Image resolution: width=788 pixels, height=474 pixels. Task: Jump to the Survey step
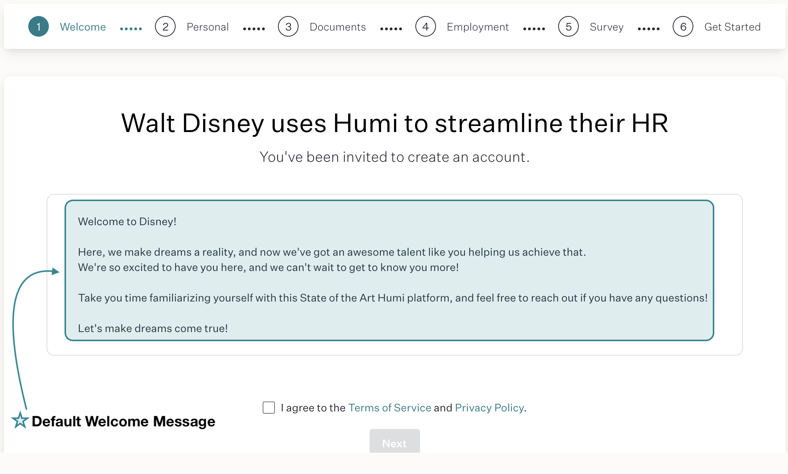[x=607, y=27]
